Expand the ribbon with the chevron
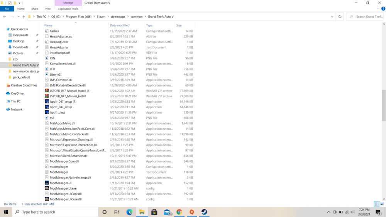 click(378, 8)
